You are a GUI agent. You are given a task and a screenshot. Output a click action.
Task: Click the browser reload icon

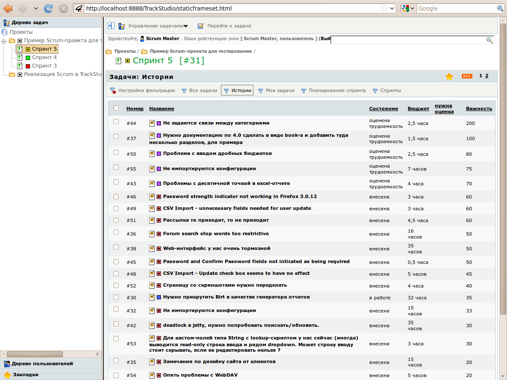coord(49,8)
